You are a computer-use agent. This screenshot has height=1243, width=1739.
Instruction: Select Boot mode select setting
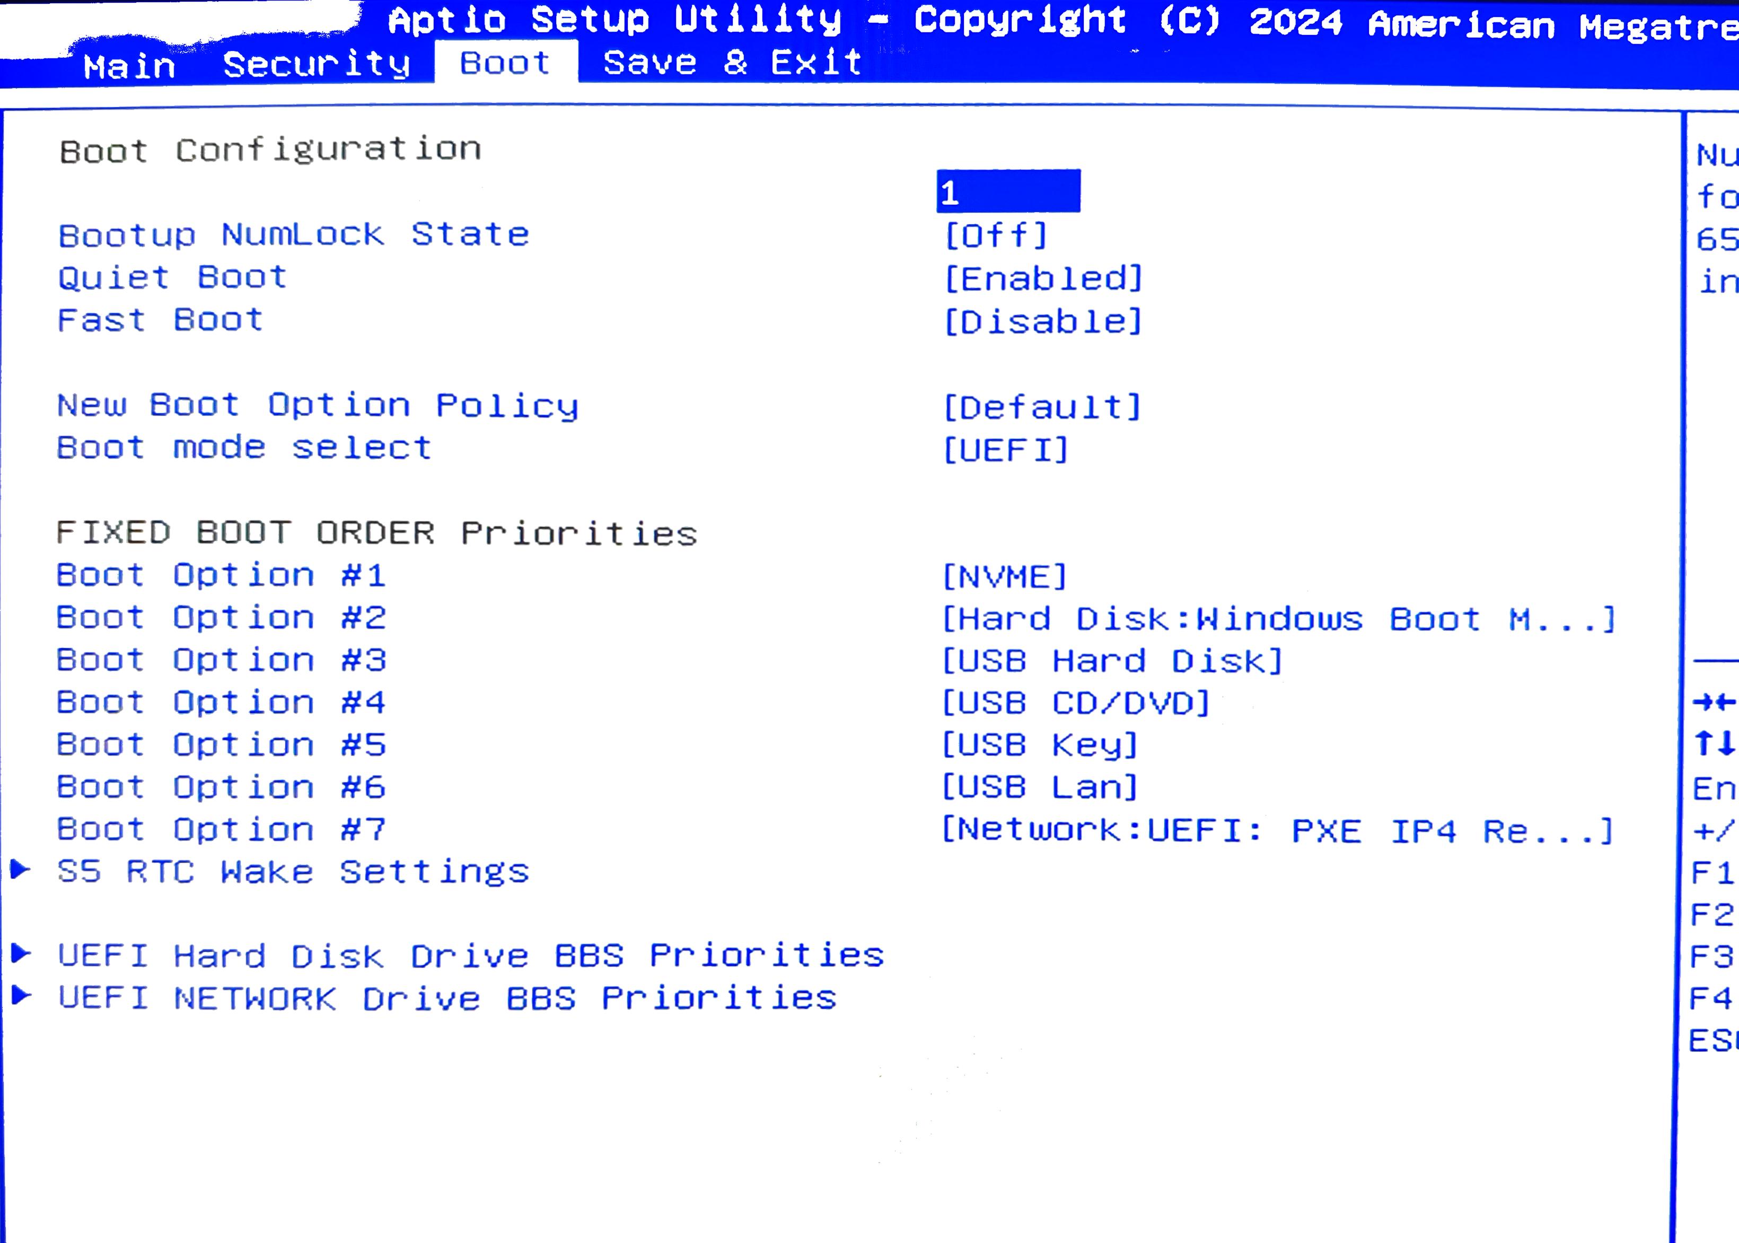(245, 447)
